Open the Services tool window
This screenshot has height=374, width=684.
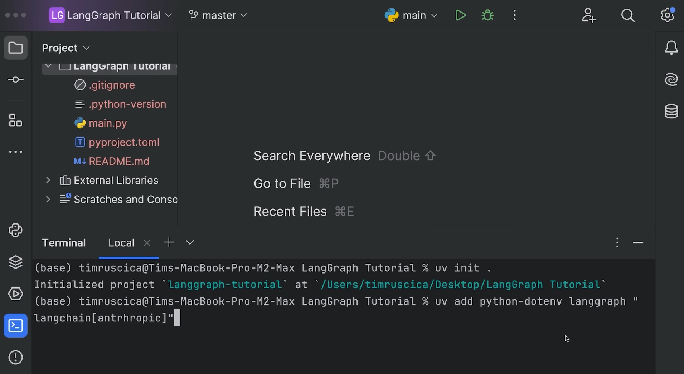pos(15,294)
